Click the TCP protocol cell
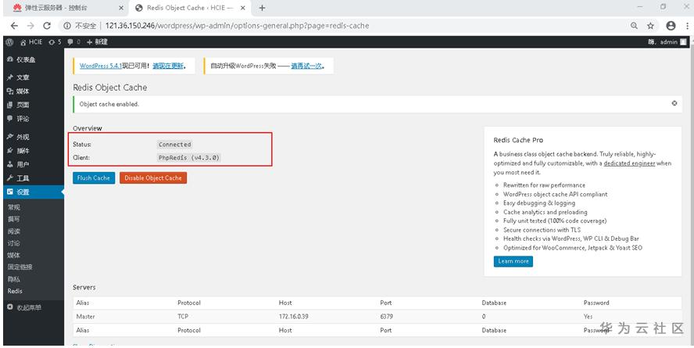The image size is (694, 348). (x=183, y=317)
